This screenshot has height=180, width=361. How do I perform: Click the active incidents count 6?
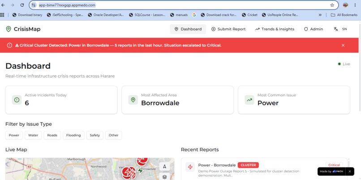point(27,103)
